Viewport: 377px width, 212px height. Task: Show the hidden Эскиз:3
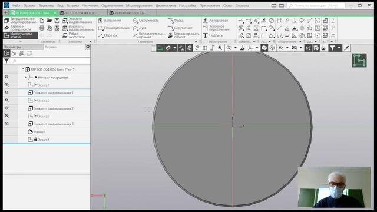pyautogui.click(x=6, y=116)
